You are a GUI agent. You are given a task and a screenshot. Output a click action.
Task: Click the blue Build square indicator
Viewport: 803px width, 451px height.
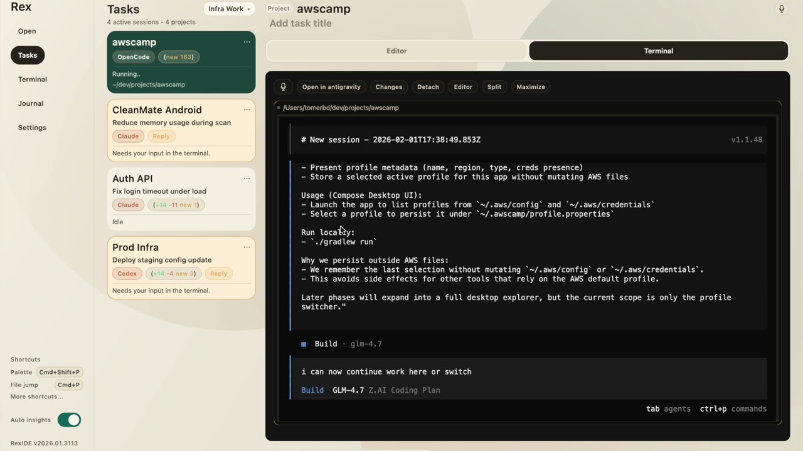(304, 344)
